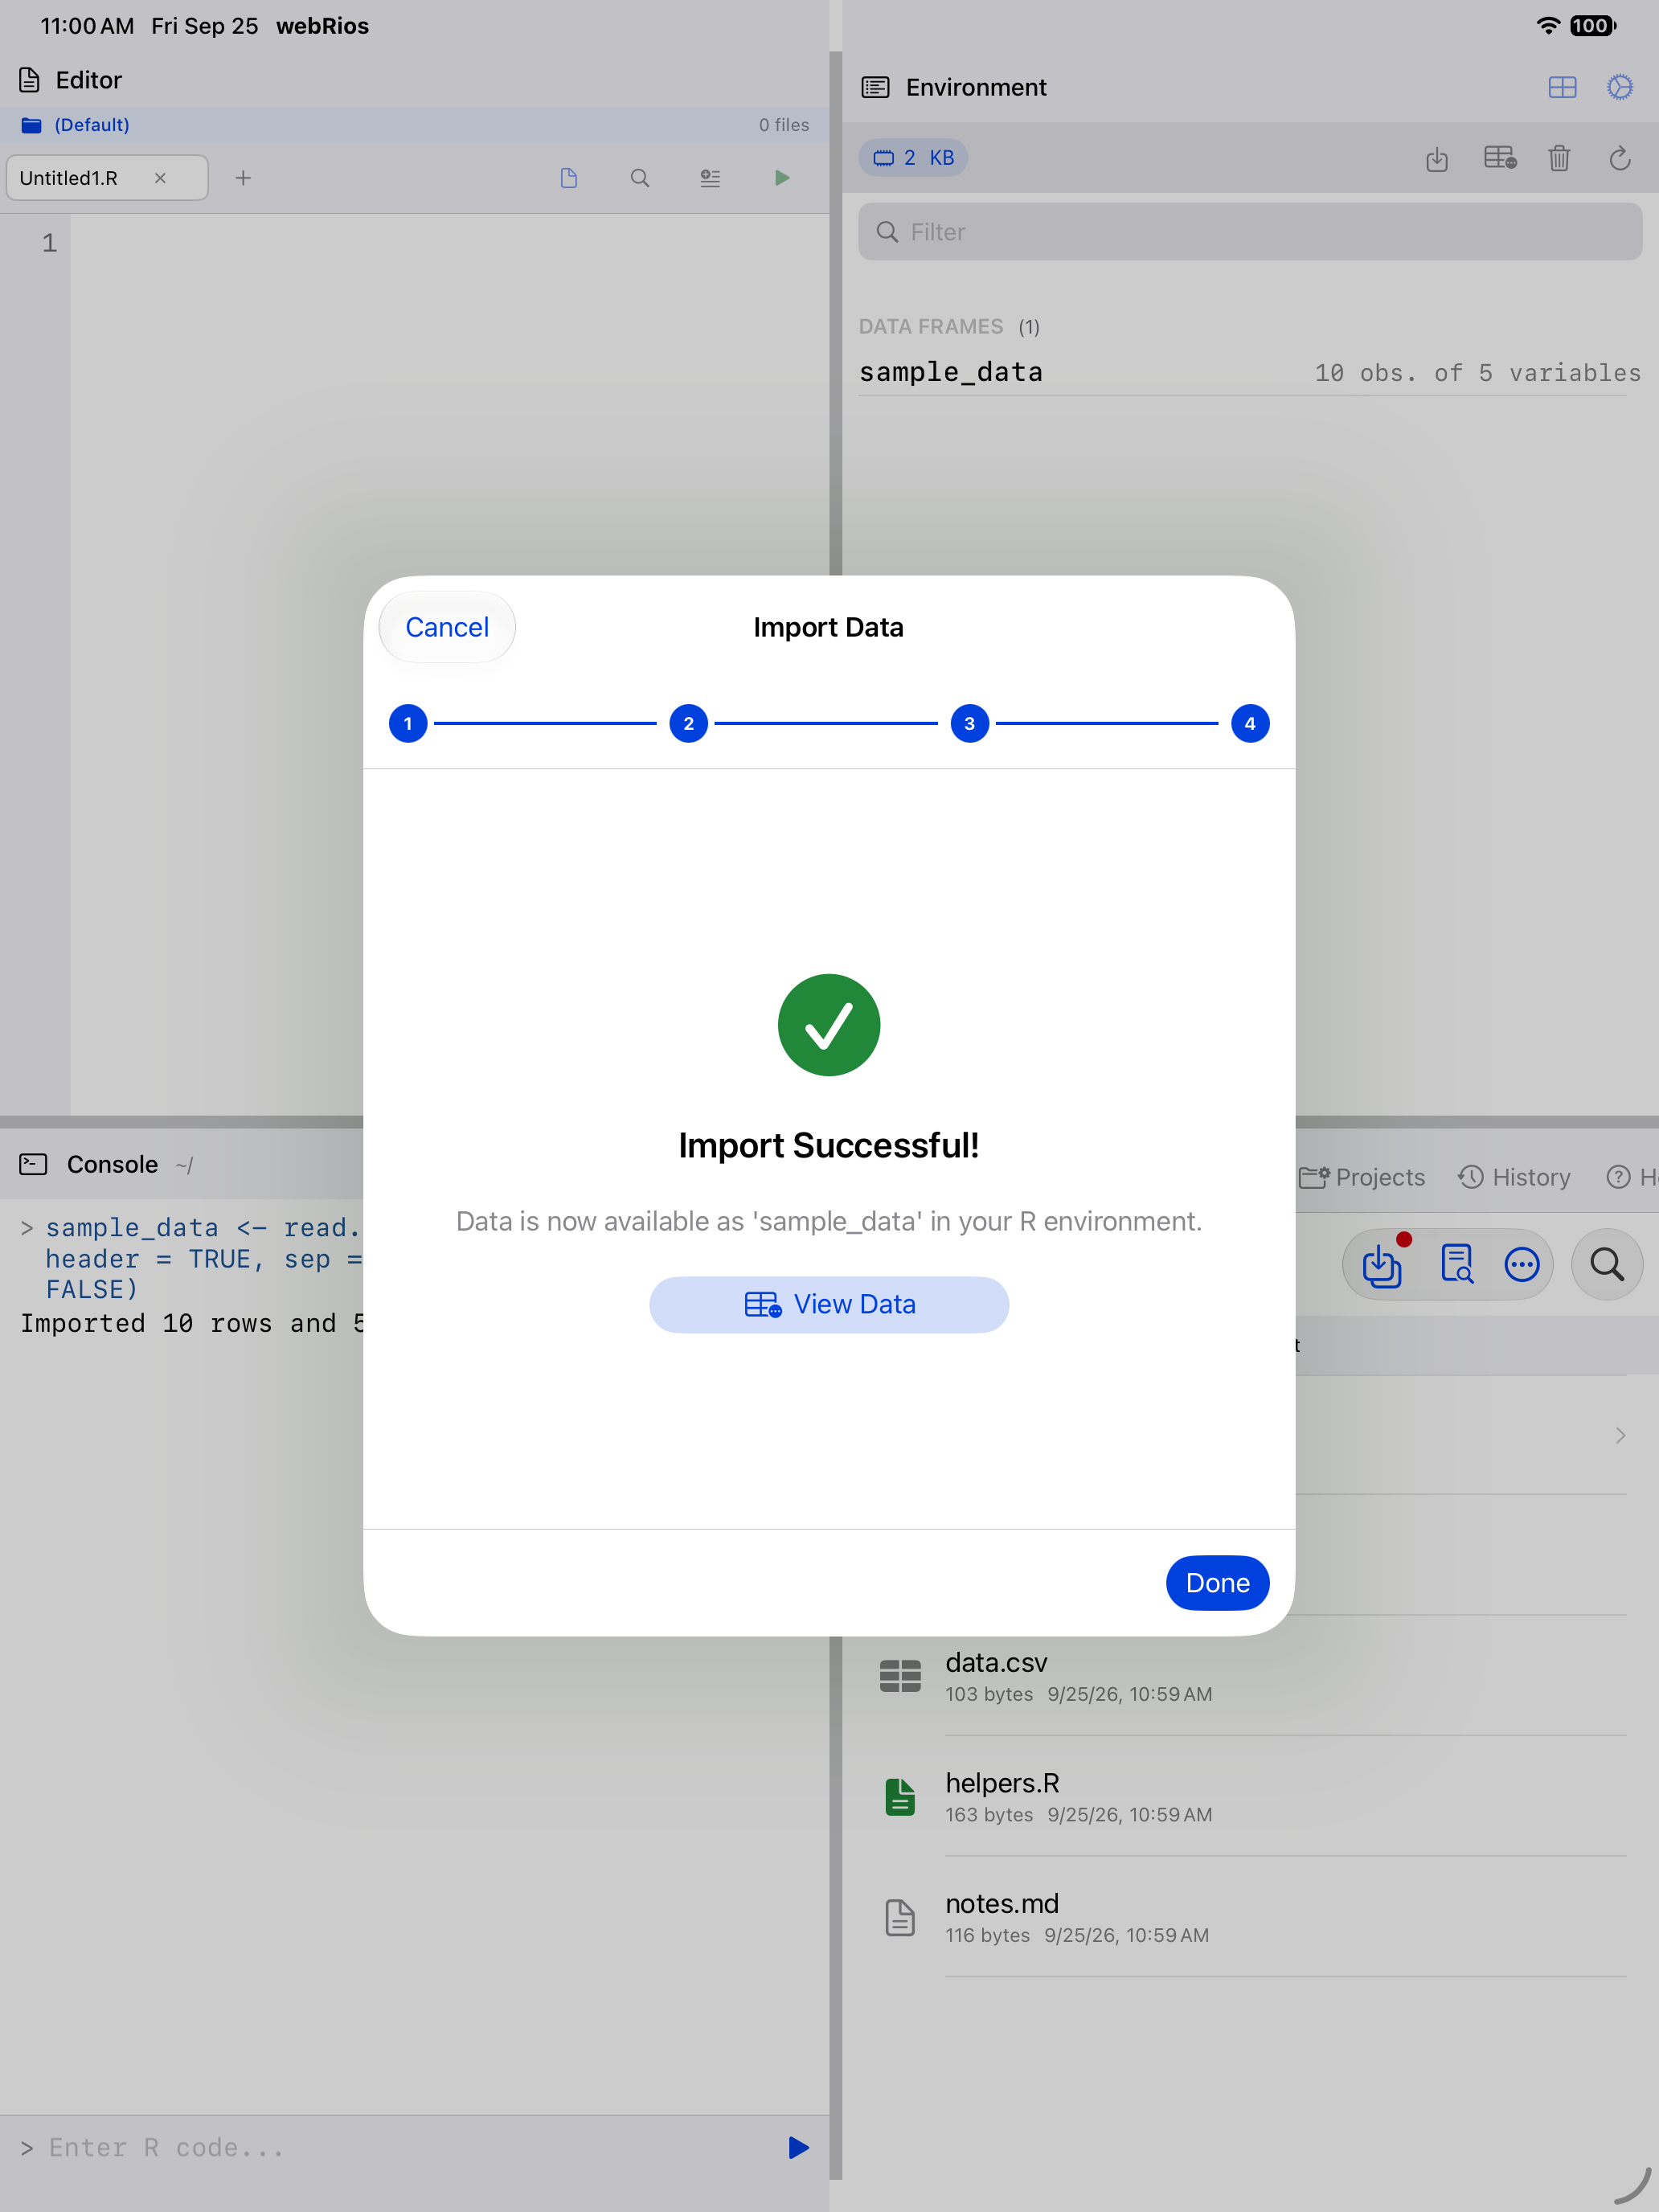Click the Environment panel header icon
This screenshot has width=1659, height=2212.
[x=875, y=87]
